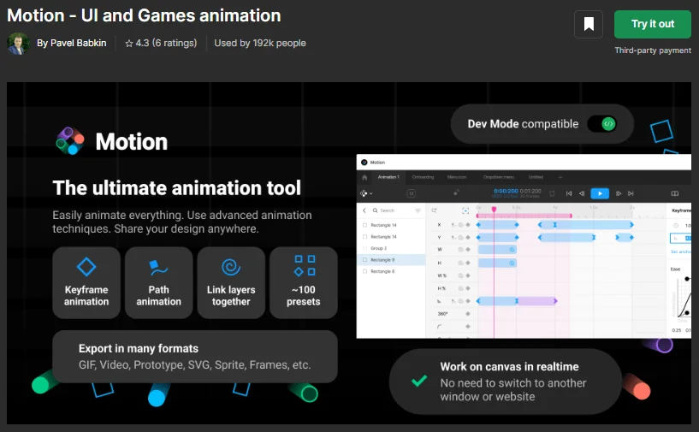699x432 pixels.
Task: Open the Motion logo dropdown in toolbar
Action: point(366,193)
